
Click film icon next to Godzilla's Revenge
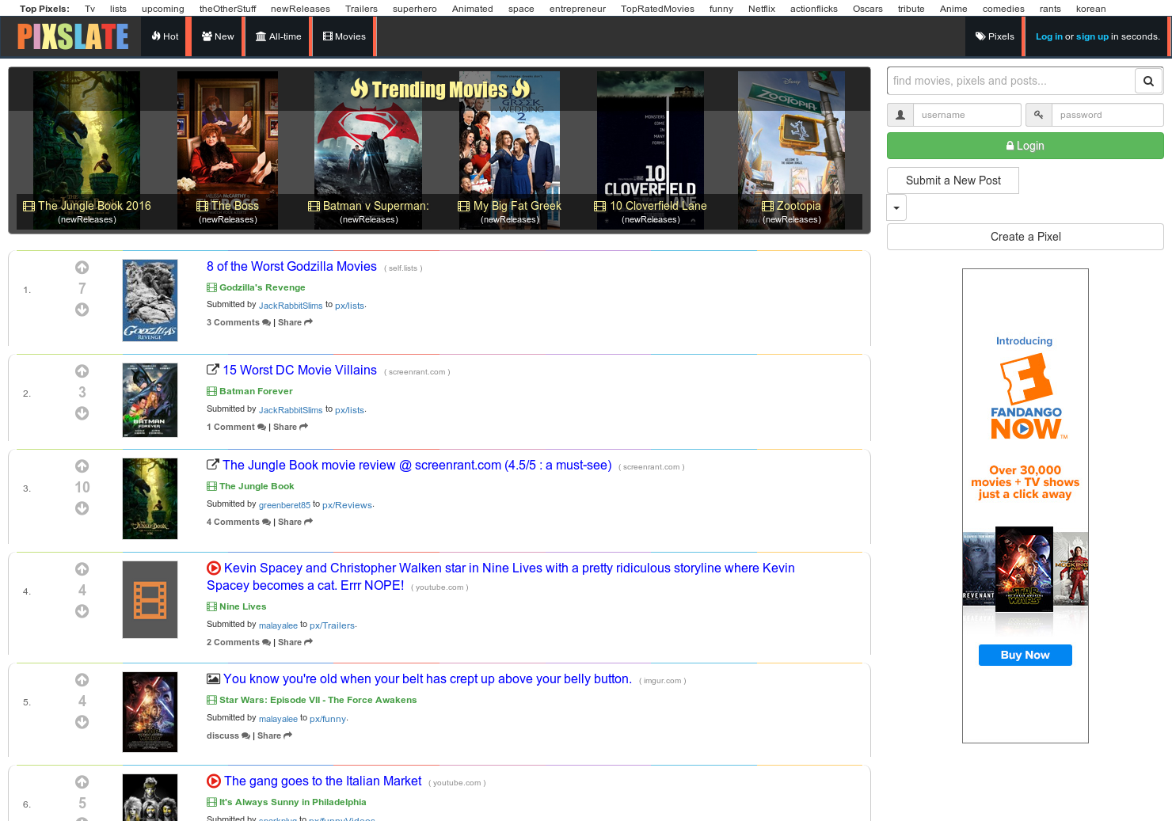[x=211, y=287]
